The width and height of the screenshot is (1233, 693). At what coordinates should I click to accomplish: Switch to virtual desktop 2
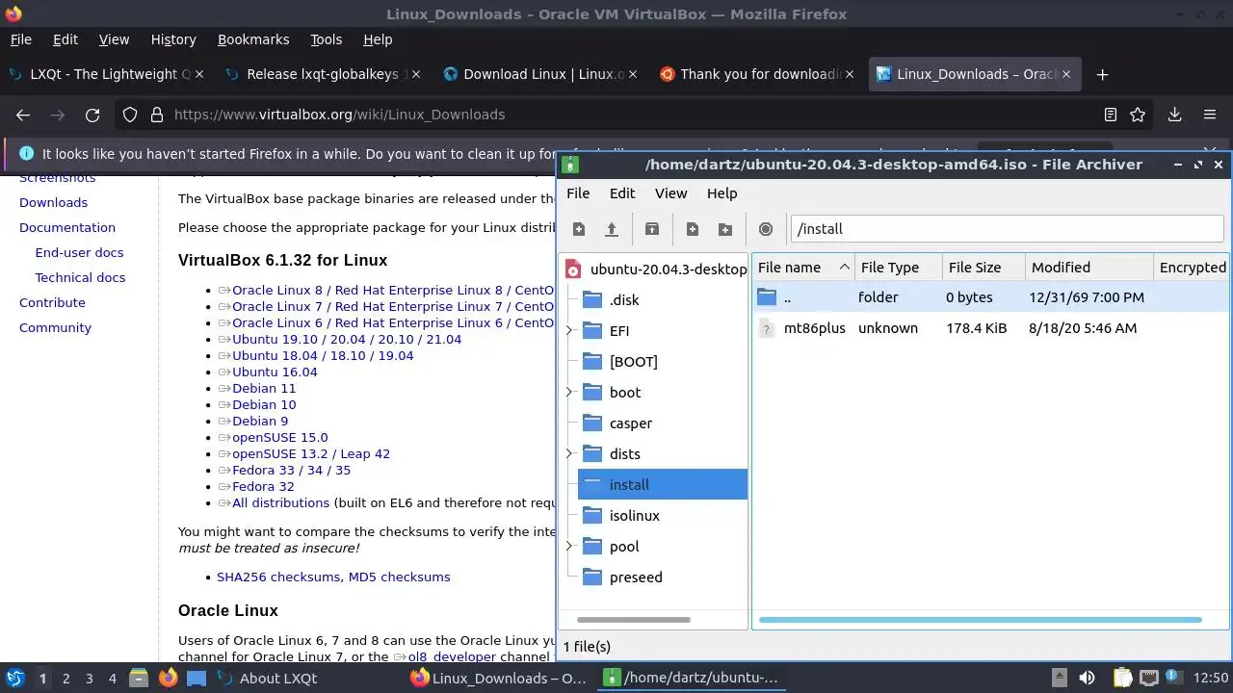point(66,678)
